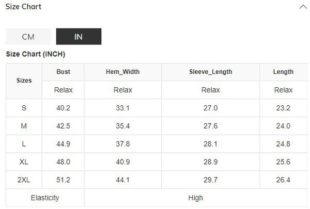Image resolution: width=310 pixels, height=209 pixels.
Task: Click the Size Chart (INCH) subtitle
Action: (x=35, y=54)
